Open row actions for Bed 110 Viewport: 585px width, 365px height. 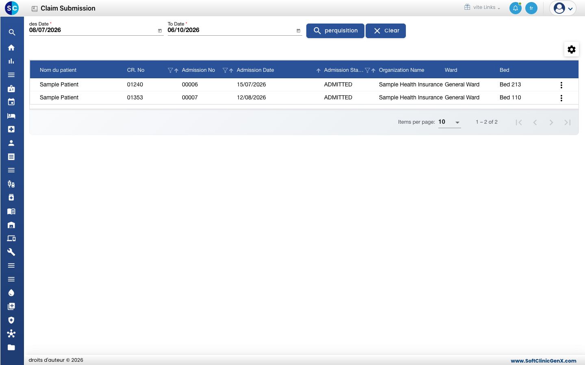pos(561,98)
